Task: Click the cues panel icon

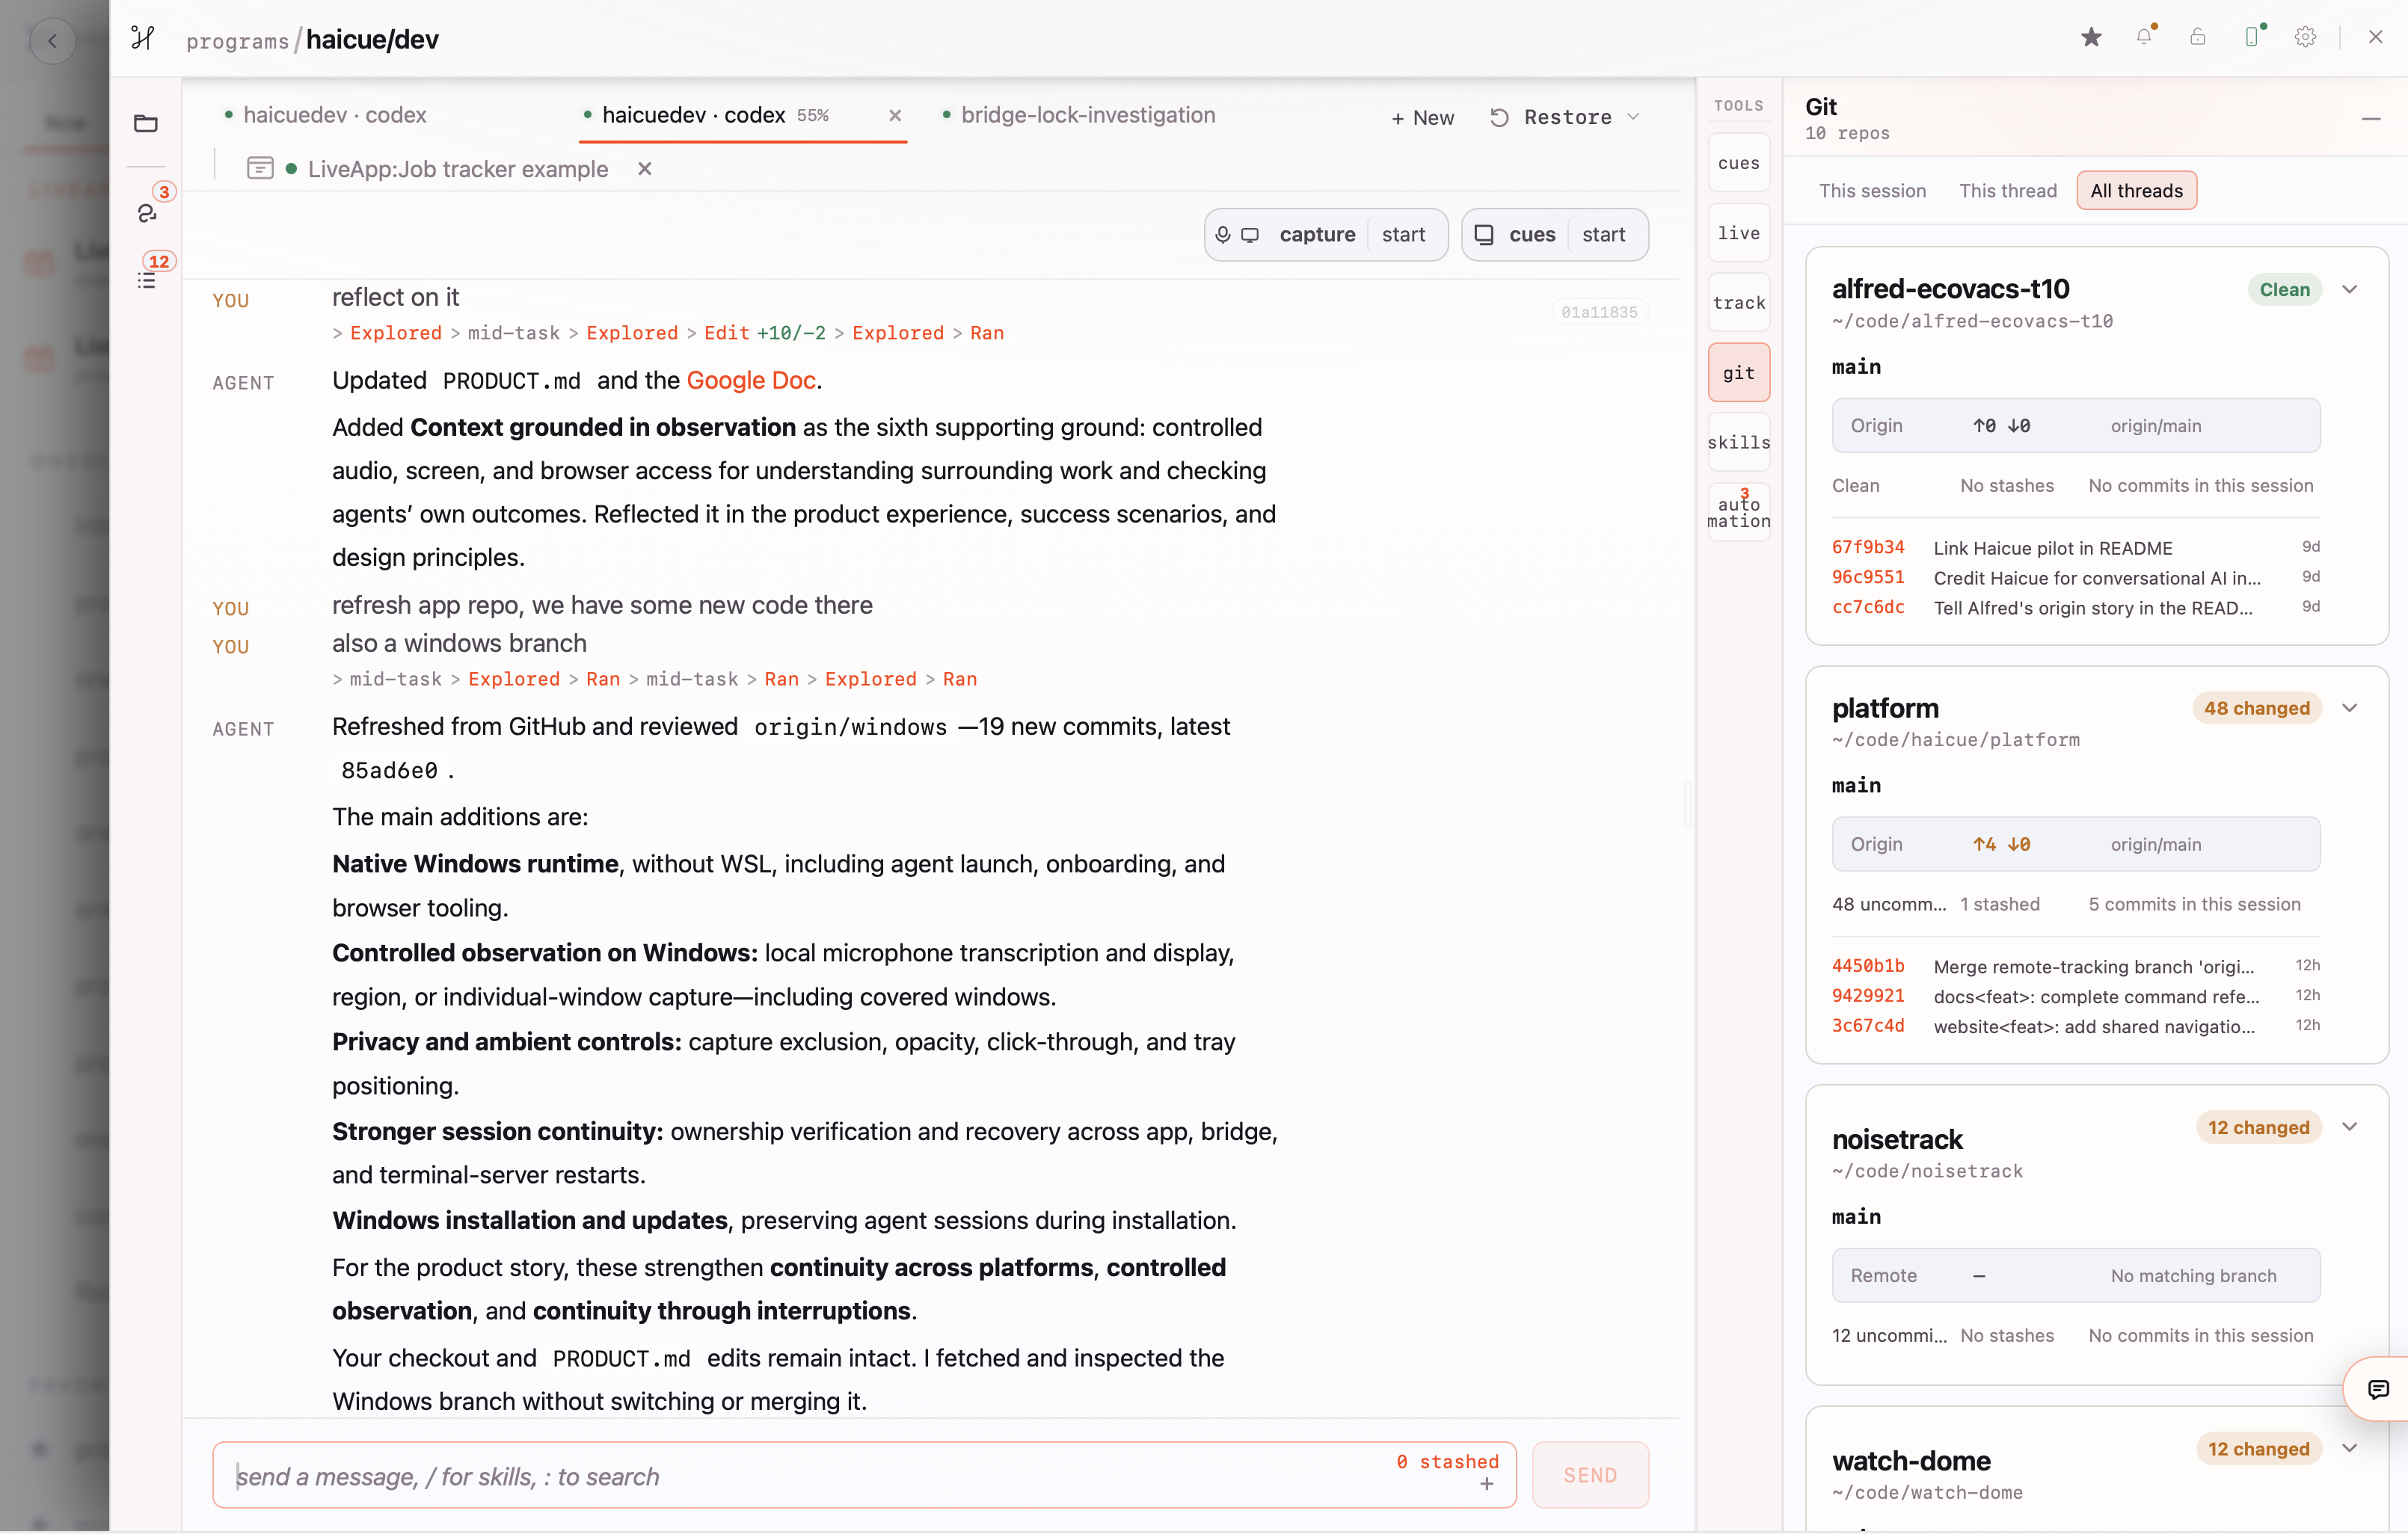Action: [1485, 235]
